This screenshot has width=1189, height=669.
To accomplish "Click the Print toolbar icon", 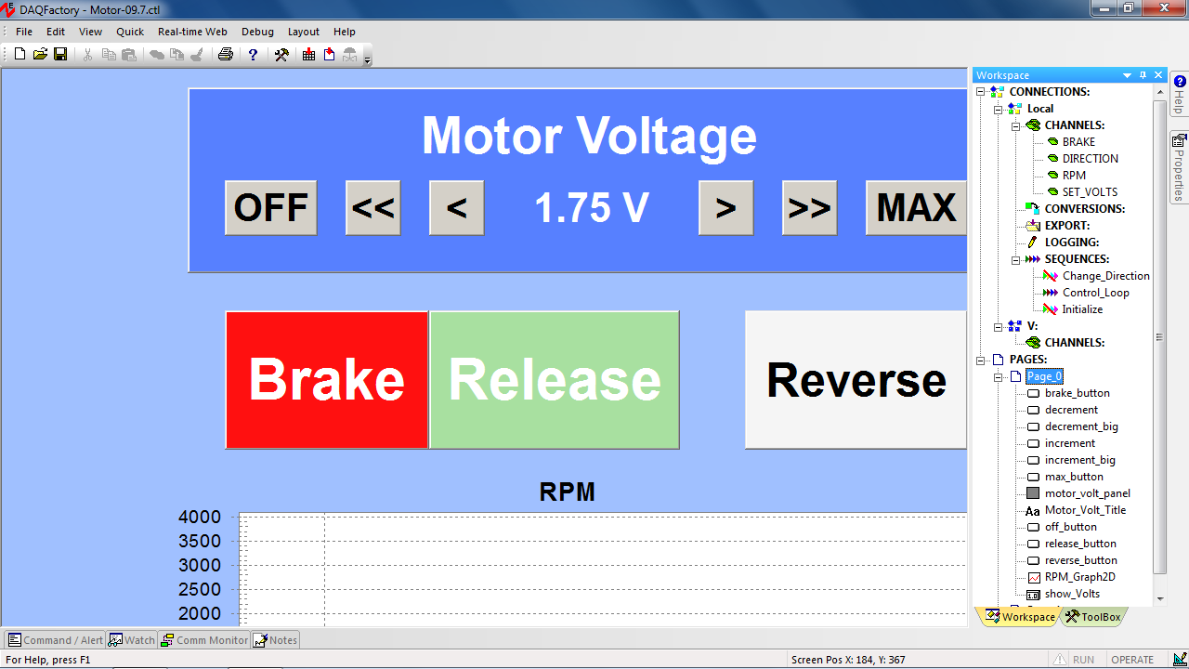I will 225,55.
